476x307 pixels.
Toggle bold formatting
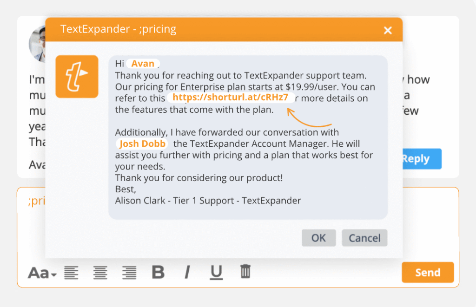[158, 272]
